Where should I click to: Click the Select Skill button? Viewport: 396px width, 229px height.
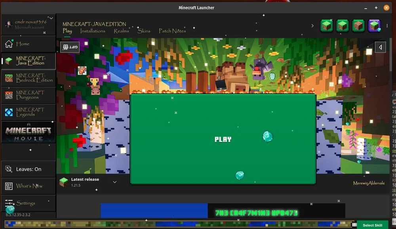[x=372, y=225]
